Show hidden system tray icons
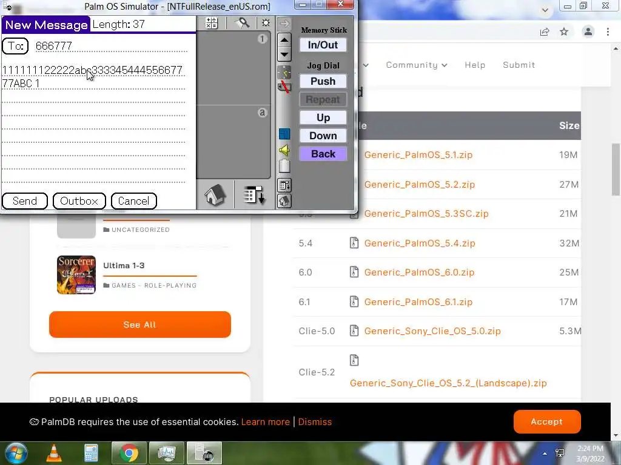This screenshot has height=465, width=621. tap(545, 453)
